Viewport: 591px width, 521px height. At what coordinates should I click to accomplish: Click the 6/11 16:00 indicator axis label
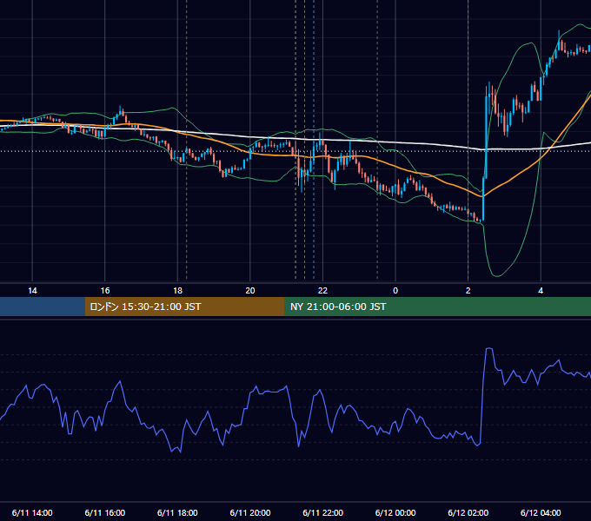tap(105, 512)
